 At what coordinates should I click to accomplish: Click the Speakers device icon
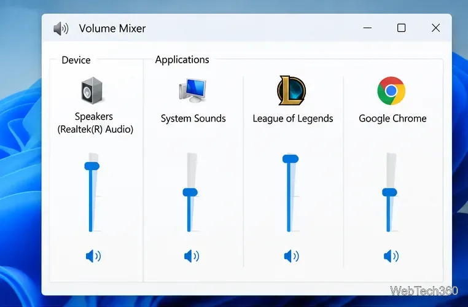click(92, 91)
